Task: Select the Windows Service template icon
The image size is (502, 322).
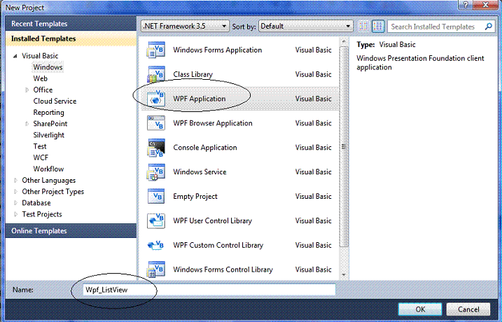Action: [x=156, y=172]
